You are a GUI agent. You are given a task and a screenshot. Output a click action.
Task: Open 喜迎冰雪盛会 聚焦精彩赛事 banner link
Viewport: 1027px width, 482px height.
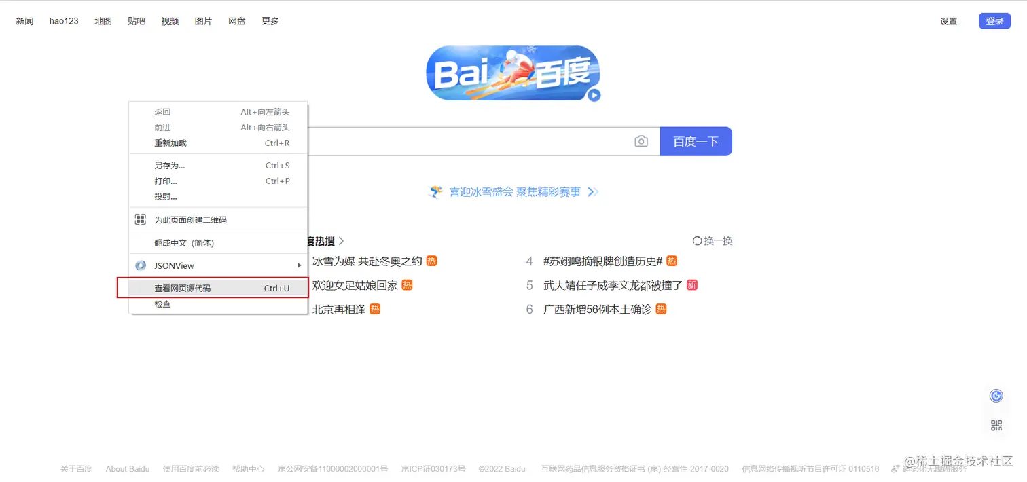tap(515, 192)
